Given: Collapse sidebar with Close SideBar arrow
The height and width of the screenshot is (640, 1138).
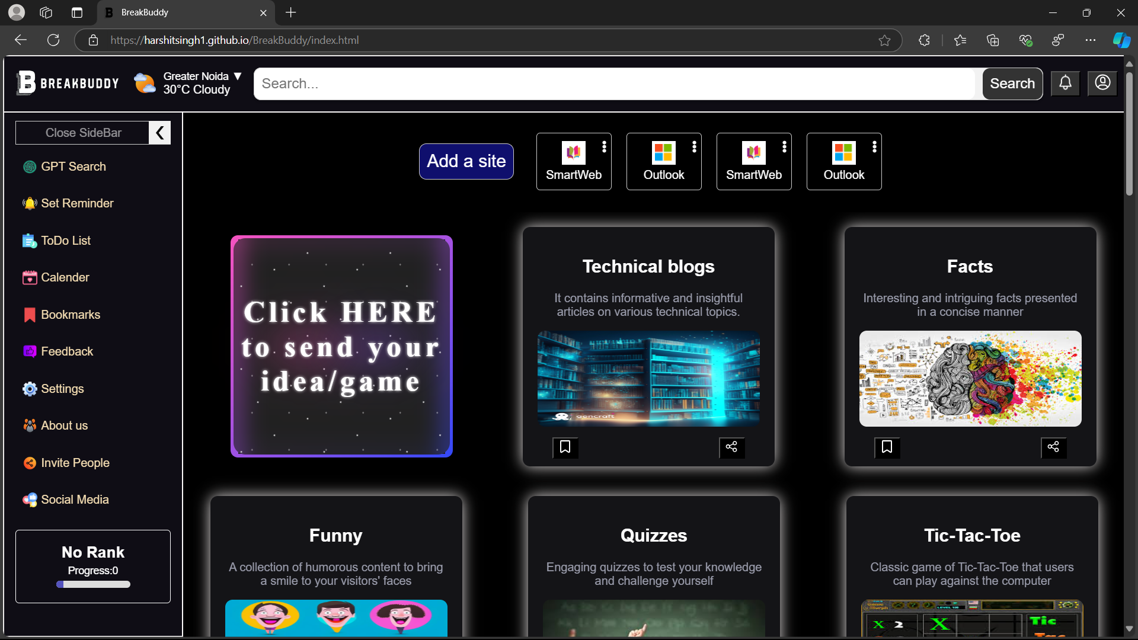Looking at the screenshot, I should (x=159, y=133).
